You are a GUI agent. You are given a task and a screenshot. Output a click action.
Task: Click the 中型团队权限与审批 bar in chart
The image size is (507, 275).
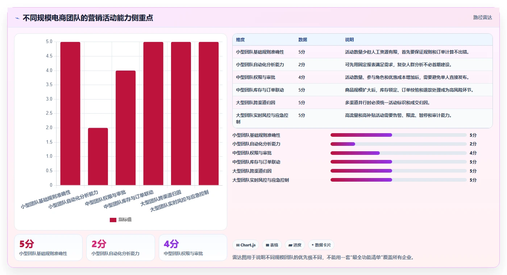(126, 128)
